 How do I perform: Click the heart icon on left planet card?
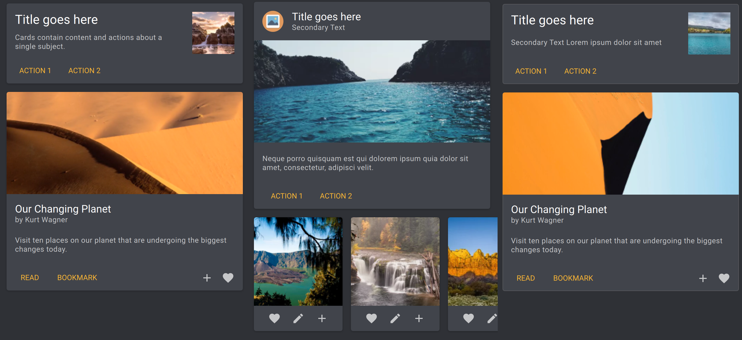click(228, 278)
